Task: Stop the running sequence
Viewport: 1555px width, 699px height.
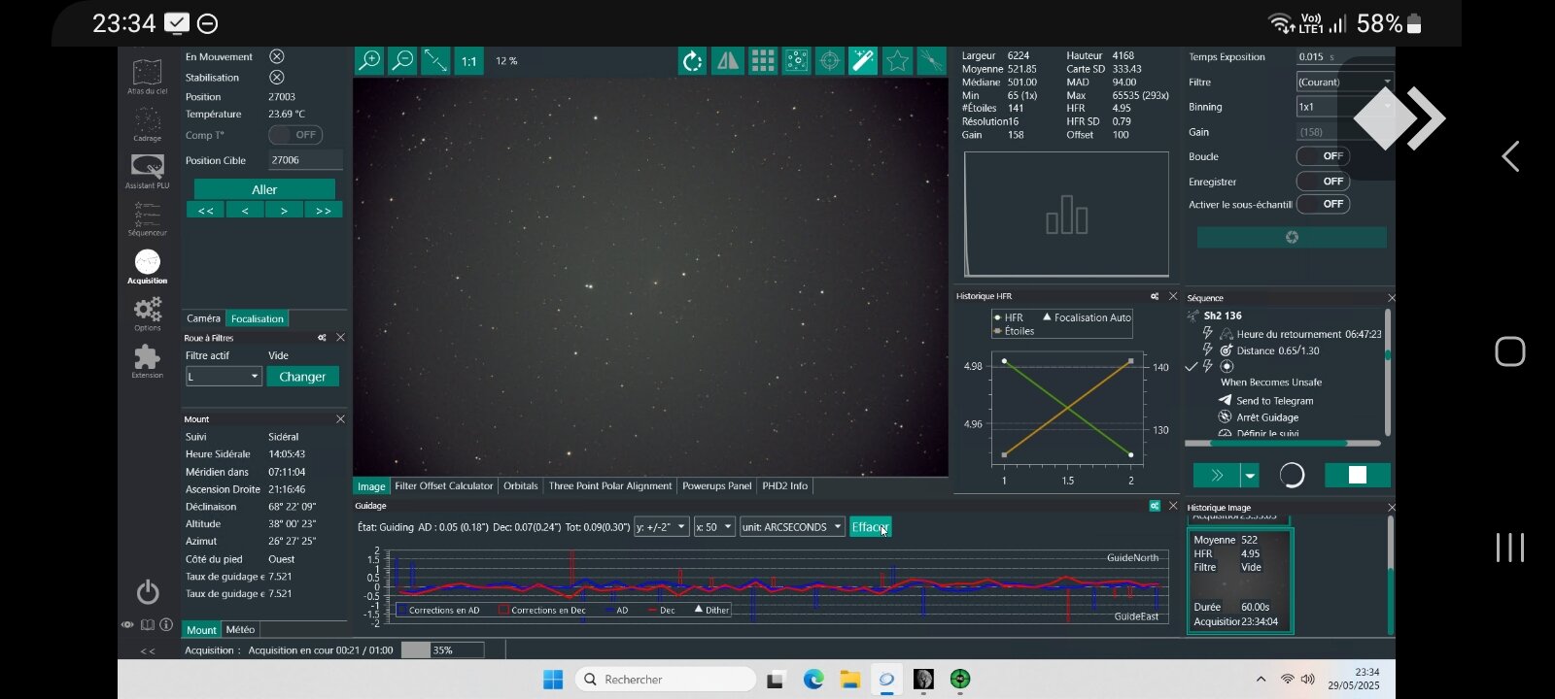Action: [1358, 475]
